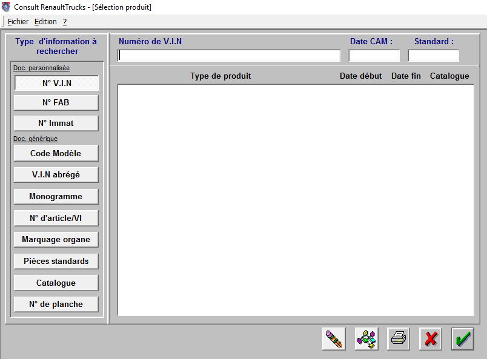Choose the N° Immat search button

pyautogui.click(x=56, y=124)
